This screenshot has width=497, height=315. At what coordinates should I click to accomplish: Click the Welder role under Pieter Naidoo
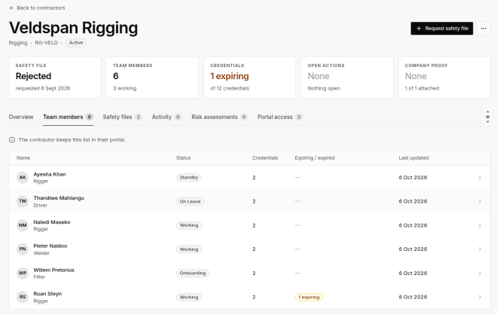(x=41, y=253)
